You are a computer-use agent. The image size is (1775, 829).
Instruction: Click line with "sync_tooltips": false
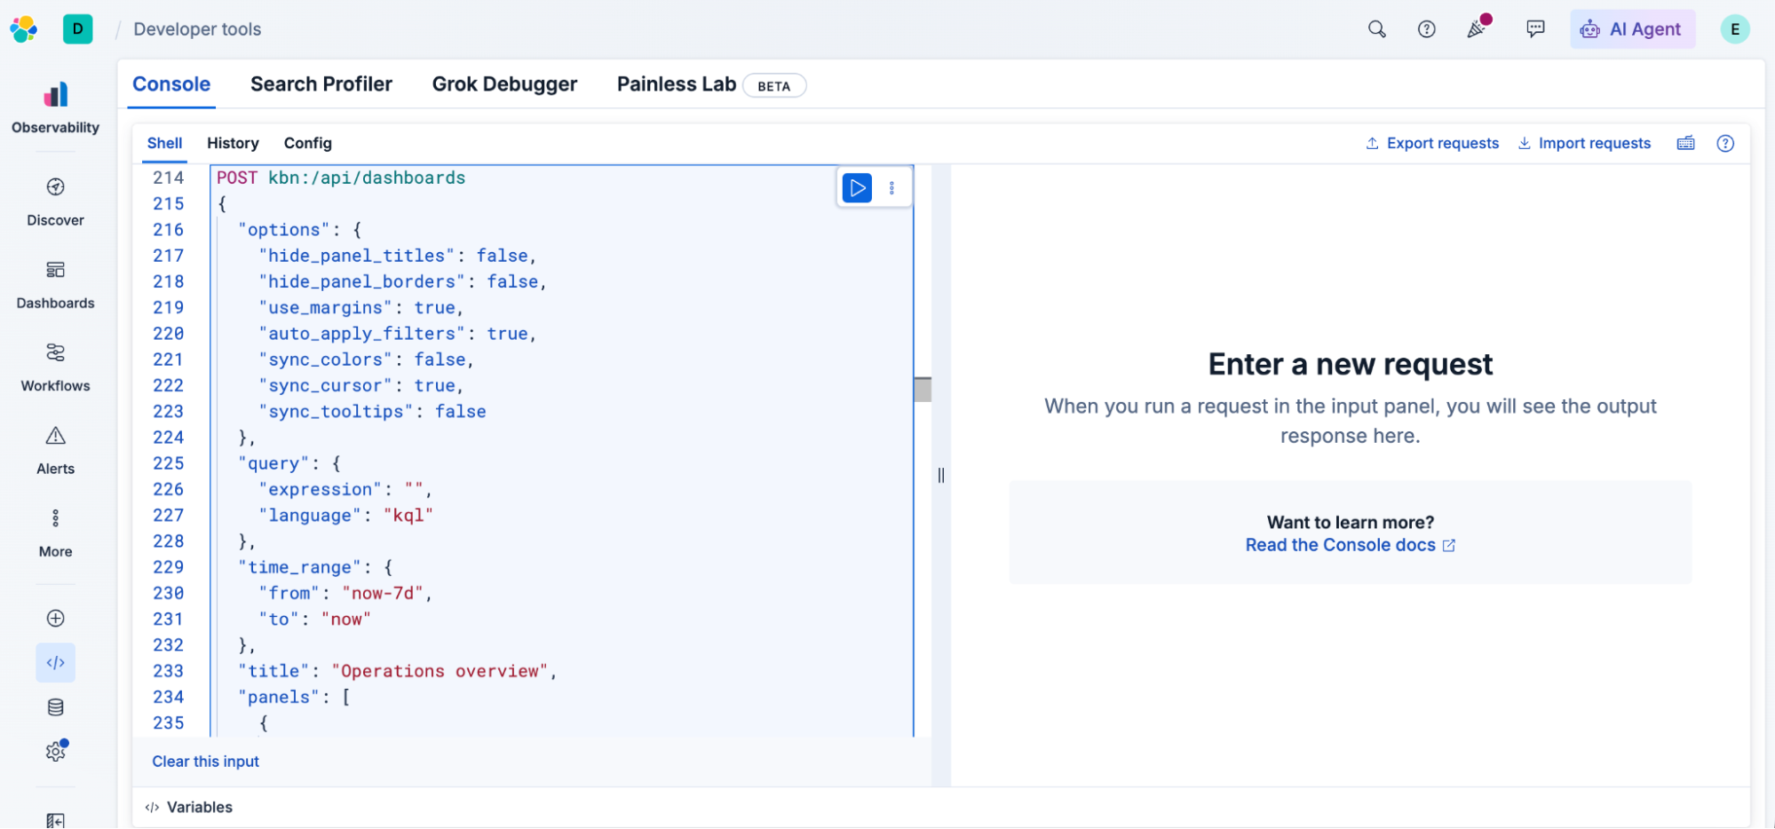coord(372,412)
